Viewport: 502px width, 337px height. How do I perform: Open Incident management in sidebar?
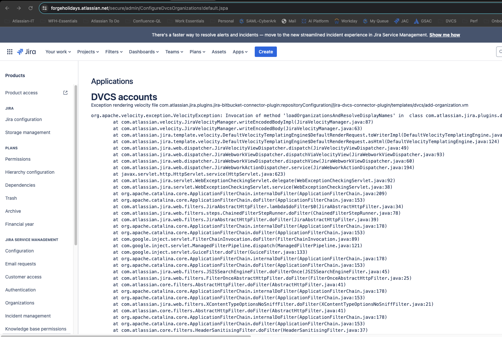(28, 316)
